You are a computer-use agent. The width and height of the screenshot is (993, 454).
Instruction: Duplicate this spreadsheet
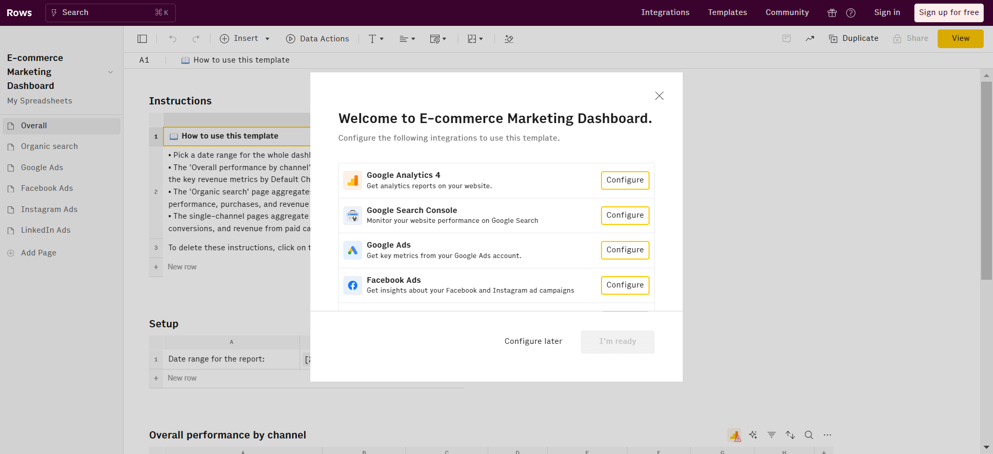pyautogui.click(x=854, y=39)
